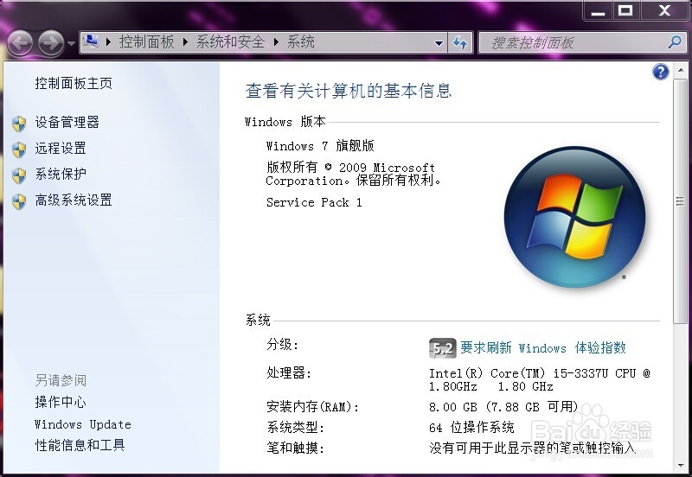Click the Service Pack 1 text
The image size is (692, 477).
tap(314, 202)
